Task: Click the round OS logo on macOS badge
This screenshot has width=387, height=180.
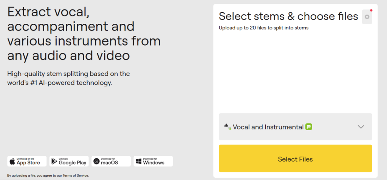Action: pyautogui.click(x=96, y=161)
